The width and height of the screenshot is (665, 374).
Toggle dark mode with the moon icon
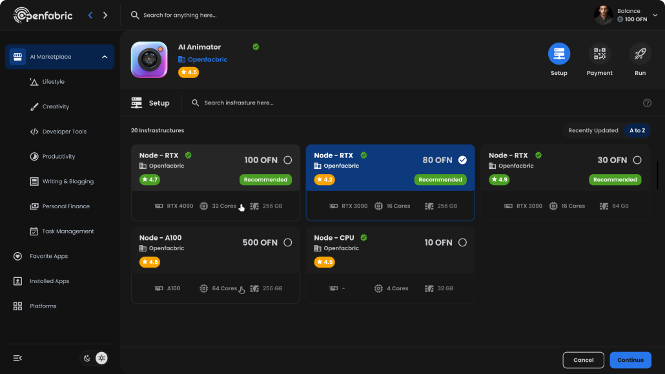coord(87,358)
